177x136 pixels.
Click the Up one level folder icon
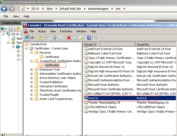click(x=40, y=38)
